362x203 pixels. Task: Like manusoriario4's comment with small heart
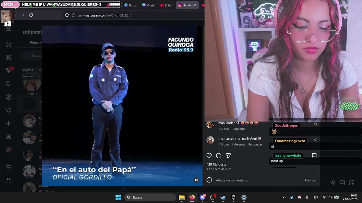[x=316, y=124]
